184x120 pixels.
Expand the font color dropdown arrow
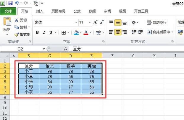[x=90, y=32]
